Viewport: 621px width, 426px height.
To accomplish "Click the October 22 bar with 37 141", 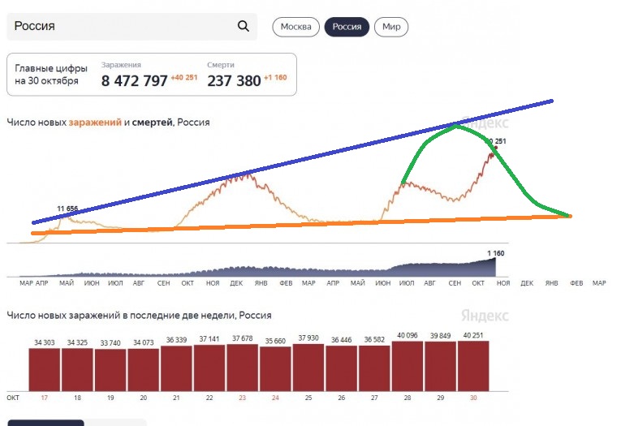I will coord(209,368).
